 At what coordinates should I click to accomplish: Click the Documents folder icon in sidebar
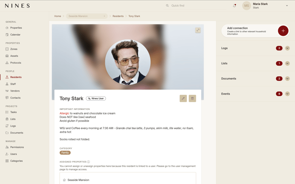pyautogui.click(x=7, y=133)
